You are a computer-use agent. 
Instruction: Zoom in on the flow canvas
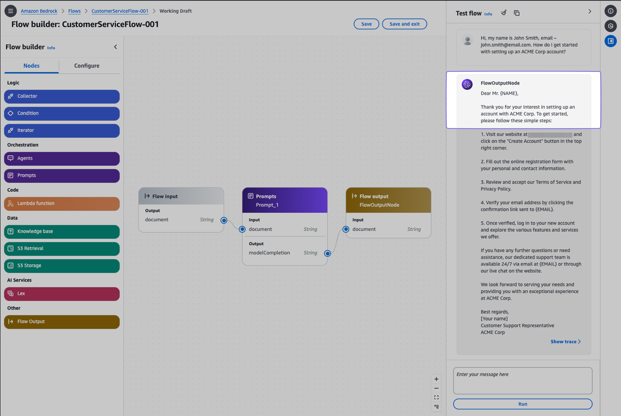pyautogui.click(x=436, y=379)
